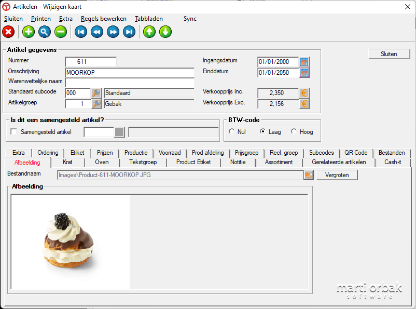Click the Vergroten button
416x309 pixels.
coord(337,175)
